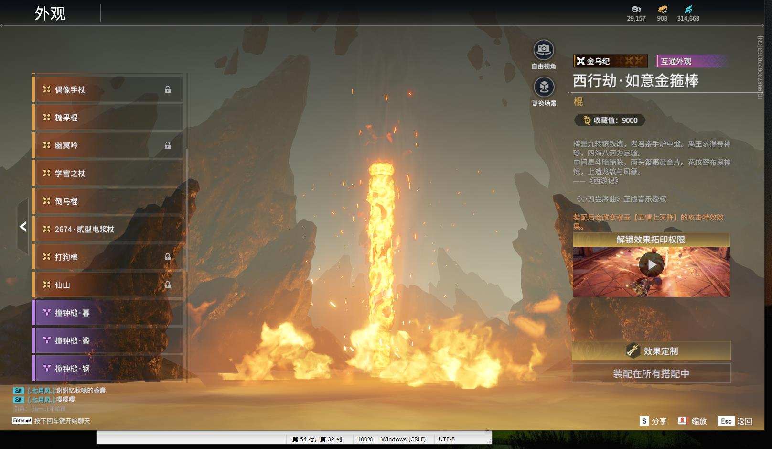Select the 撞钟槌·暮 skin

pyautogui.click(x=107, y=313)
